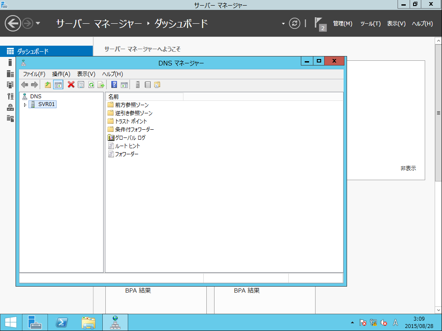Click the DNS Manager taskbar icon
This screenshot has height=331, width=442.
tap(115, 322)
